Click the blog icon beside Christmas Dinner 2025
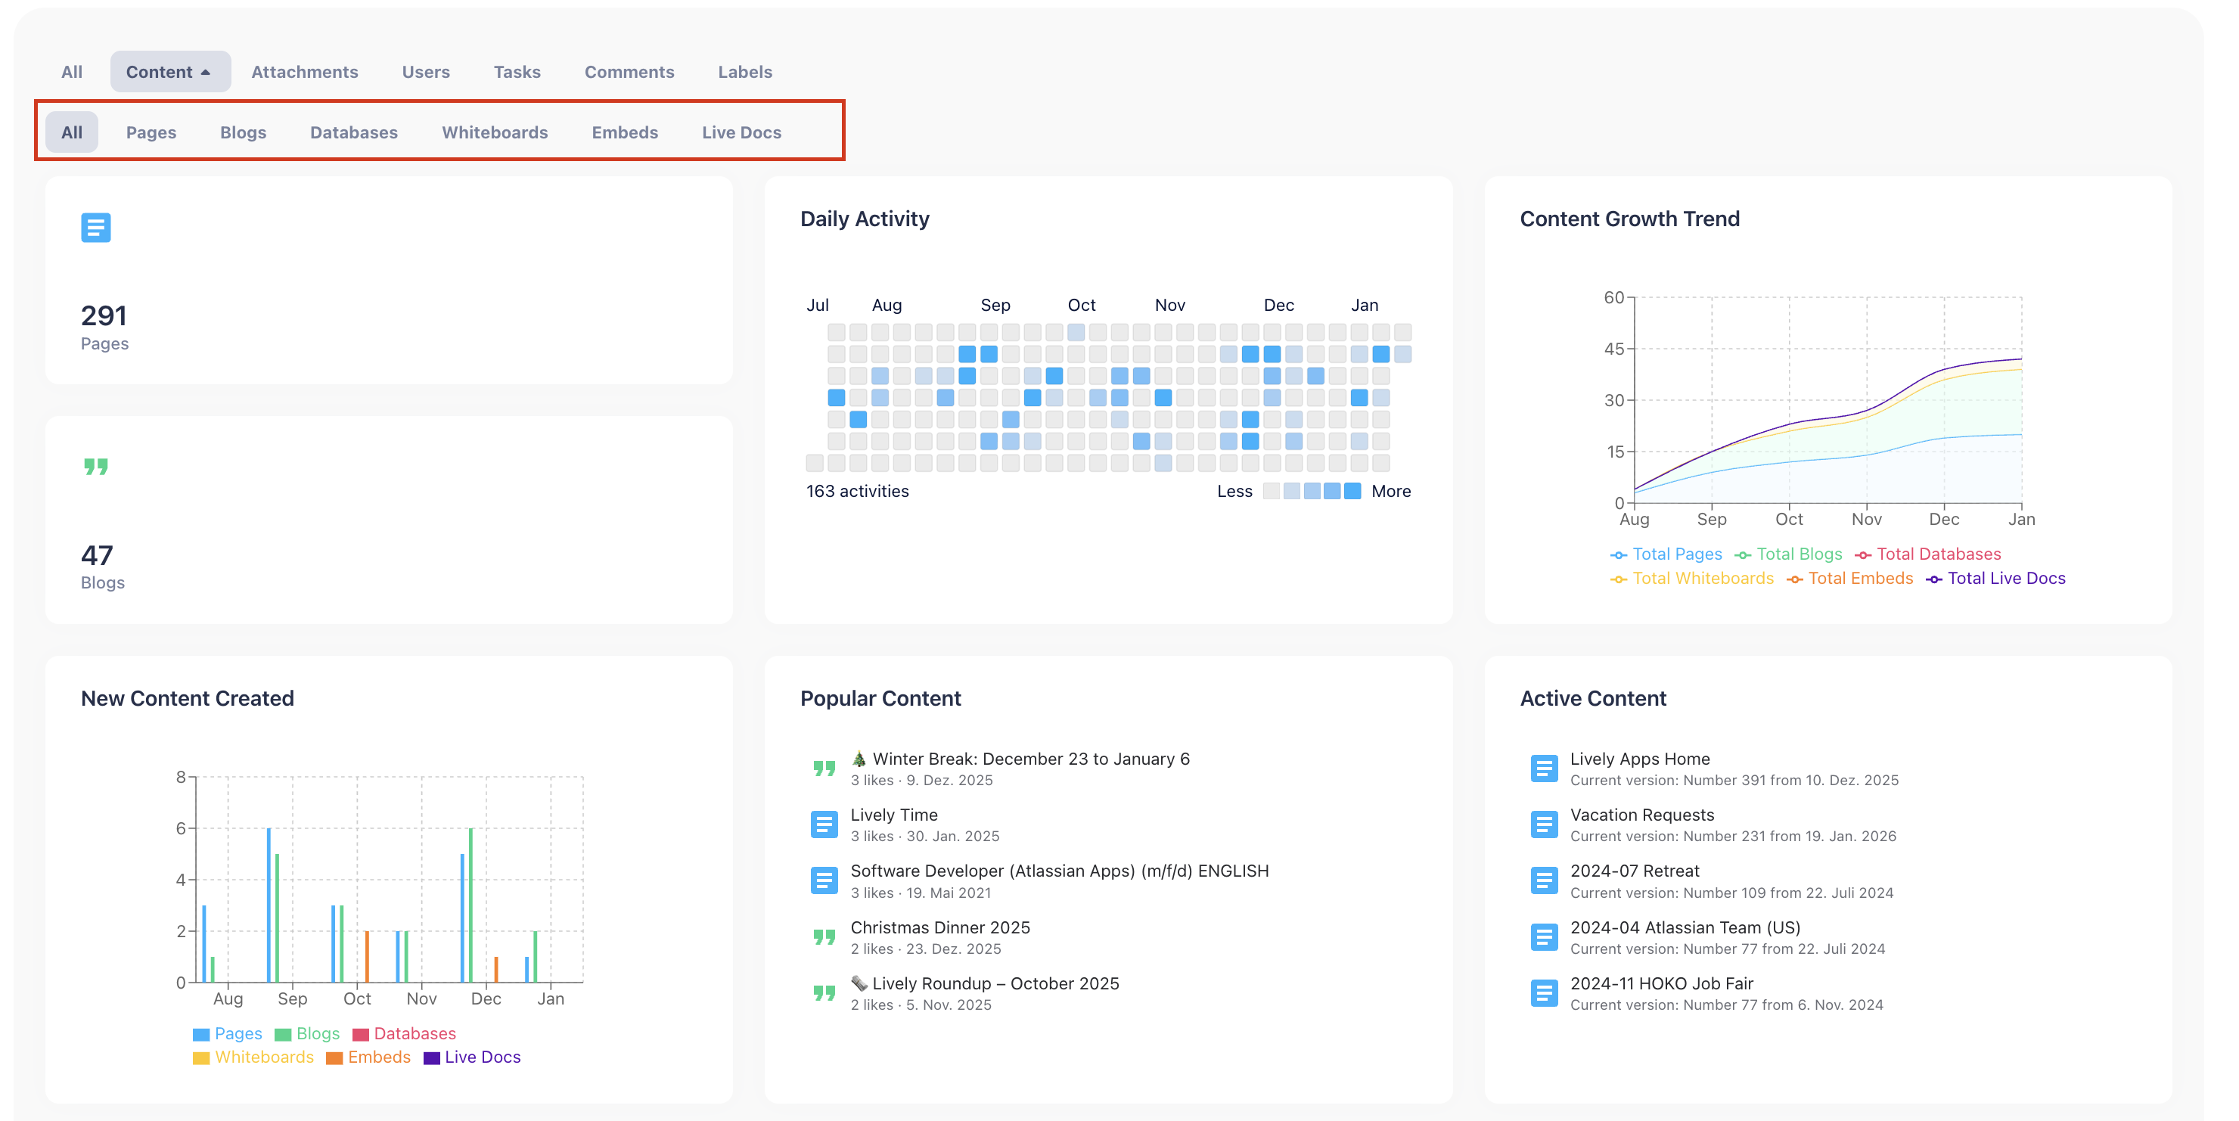Viewport: 2239px width, 1121px height. tap(823, 936)
